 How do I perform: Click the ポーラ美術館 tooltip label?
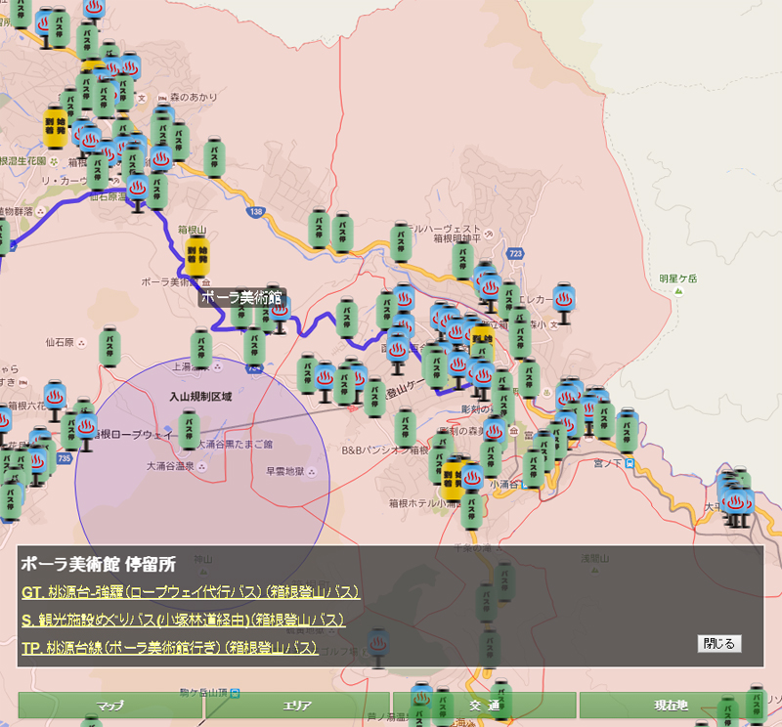241,298
